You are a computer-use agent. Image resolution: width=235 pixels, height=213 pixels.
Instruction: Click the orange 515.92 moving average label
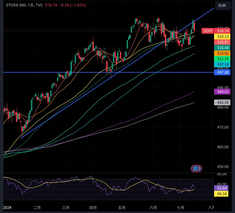coord(222,53)
